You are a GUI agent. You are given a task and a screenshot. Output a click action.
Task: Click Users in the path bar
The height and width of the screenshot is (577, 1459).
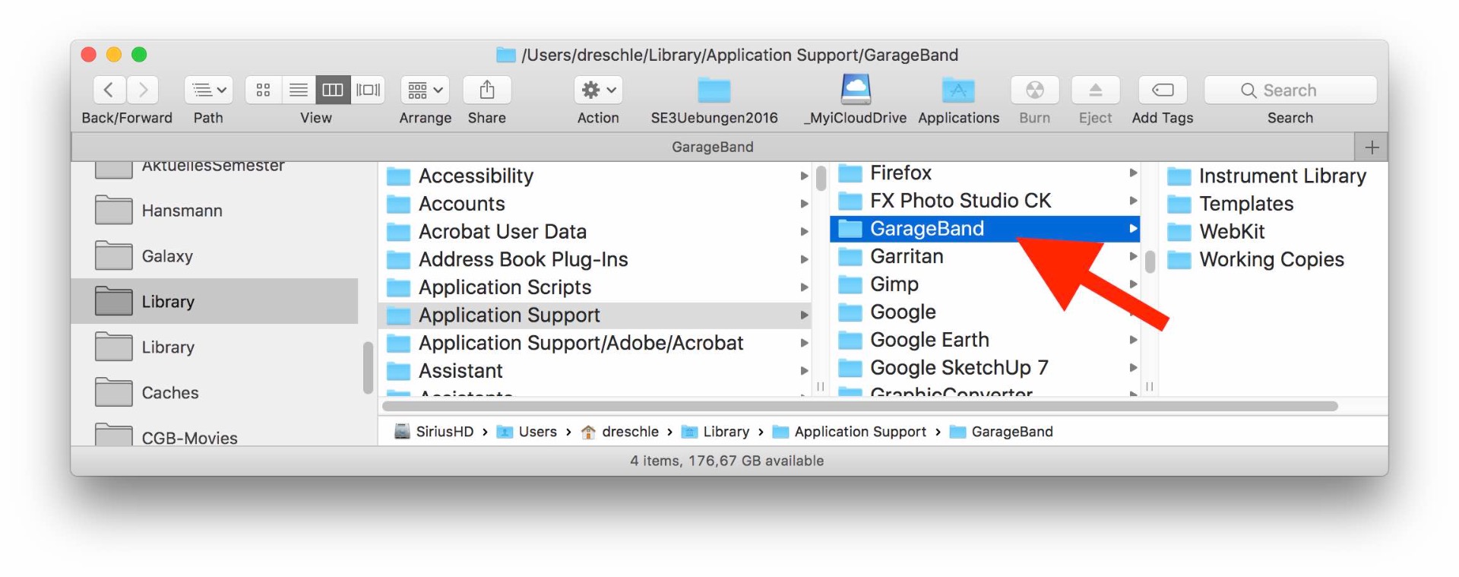coord(527,432)
